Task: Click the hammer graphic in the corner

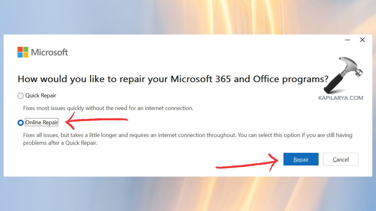Action: pyautogui.click(x=343, y=73)
